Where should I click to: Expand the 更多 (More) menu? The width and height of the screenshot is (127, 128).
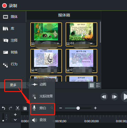tap(13, 85)
